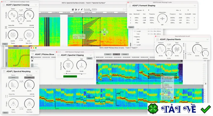Image resolution: width=213 pixels, height=116 pixels.
Task: Toggle the Harmonic-Noise Inv. Link in Spectral Remix
Action: point(169,45)
